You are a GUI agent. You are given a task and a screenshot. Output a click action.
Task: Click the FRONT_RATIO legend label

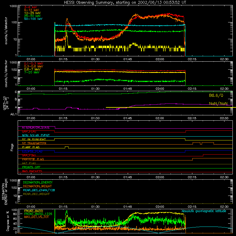(x=34, y=211)
